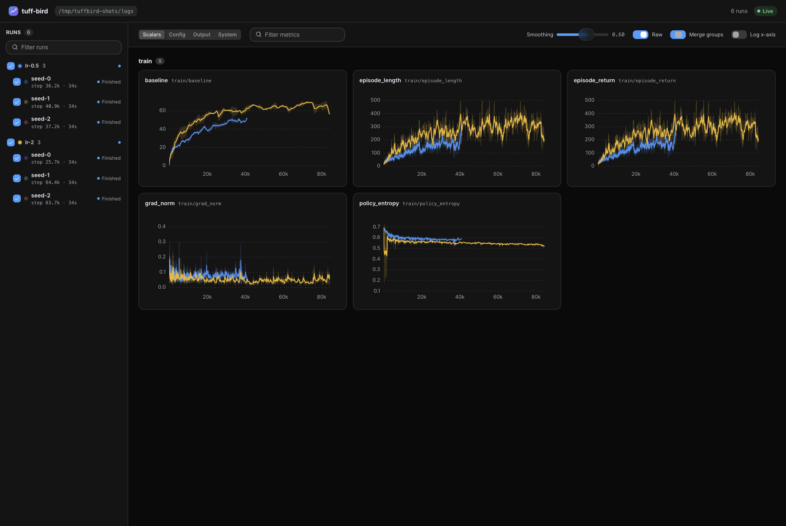The width and height of the screenshot is (786, 526).
Task: Click the logs path /tmp/tuffbird-shots/logs
Action: click(x=96, y=11)
